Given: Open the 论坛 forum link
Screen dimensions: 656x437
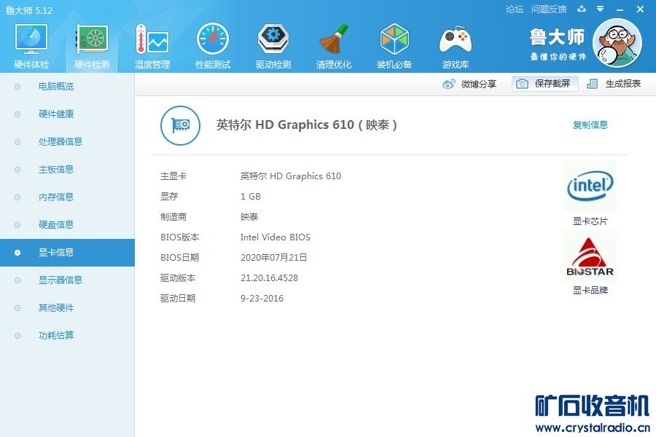Looking at the screenshot, I should pos(514,9).
